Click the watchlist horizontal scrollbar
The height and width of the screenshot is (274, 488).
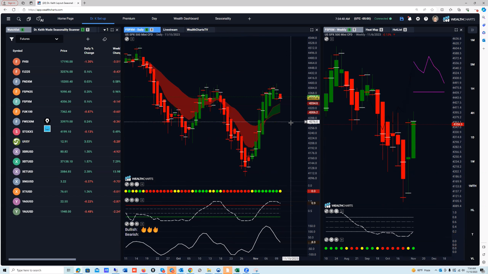click(x=42, y=259)
